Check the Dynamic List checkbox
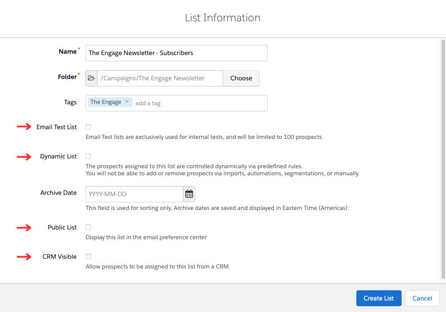Viewport: 446px width, 312px height. point(88,156)
